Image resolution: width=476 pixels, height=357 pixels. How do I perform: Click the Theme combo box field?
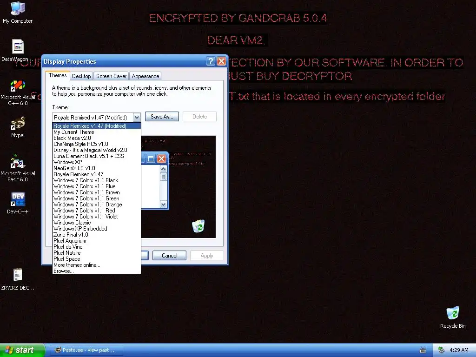[97, 117]
